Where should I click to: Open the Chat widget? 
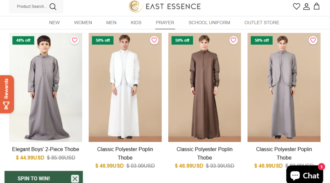click(x=305, y=175)
